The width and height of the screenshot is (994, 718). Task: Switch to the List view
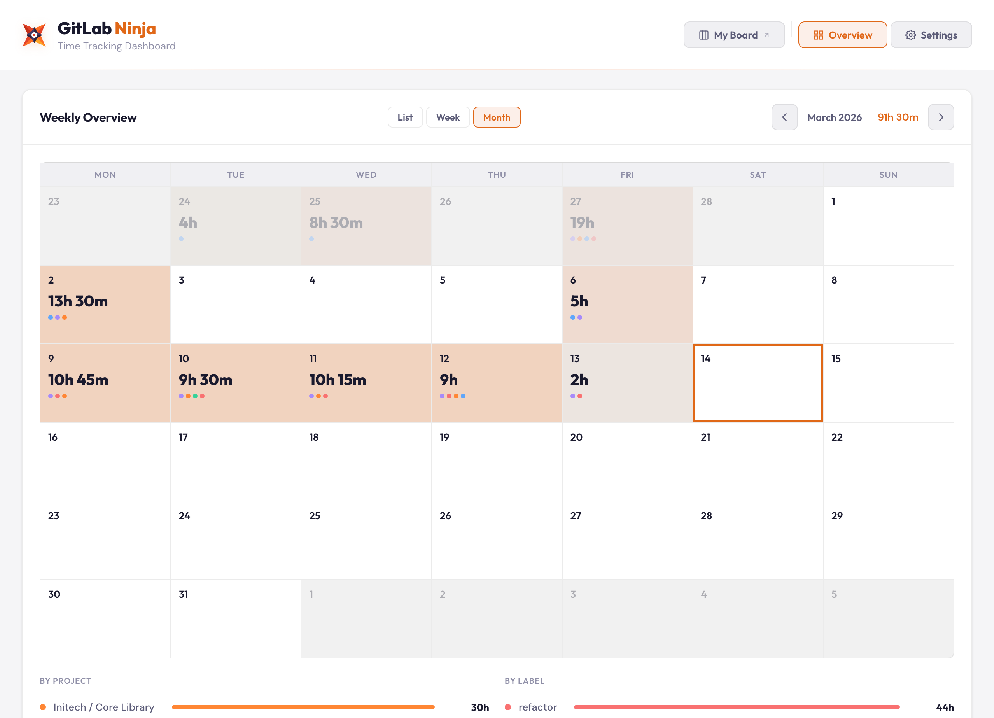[x=405, y=117]
